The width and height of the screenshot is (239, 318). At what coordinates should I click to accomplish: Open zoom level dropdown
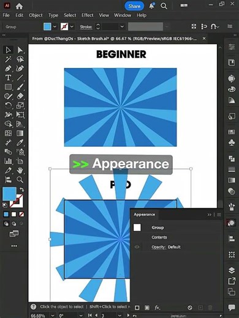[x=53, y=316]
